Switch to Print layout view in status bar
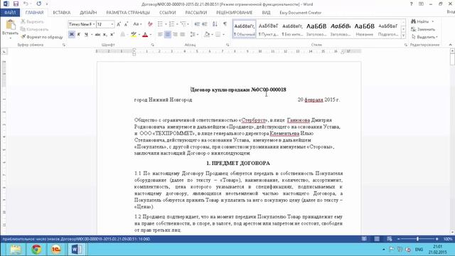The width and height of the screenshot is (455, 256). [x=377, y=239]
